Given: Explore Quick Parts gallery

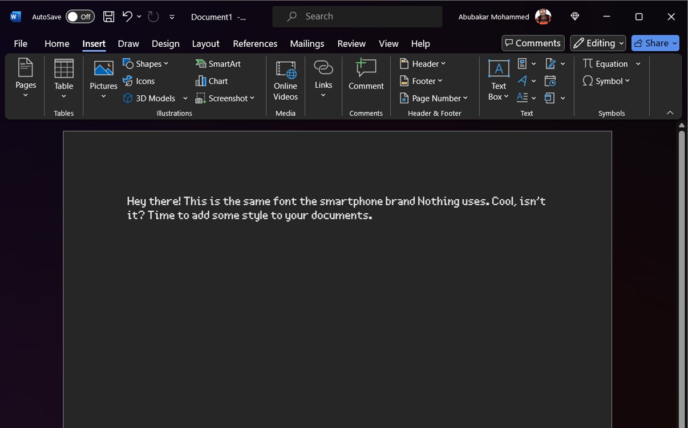Looking at the screenshot, I should point(523,63).
